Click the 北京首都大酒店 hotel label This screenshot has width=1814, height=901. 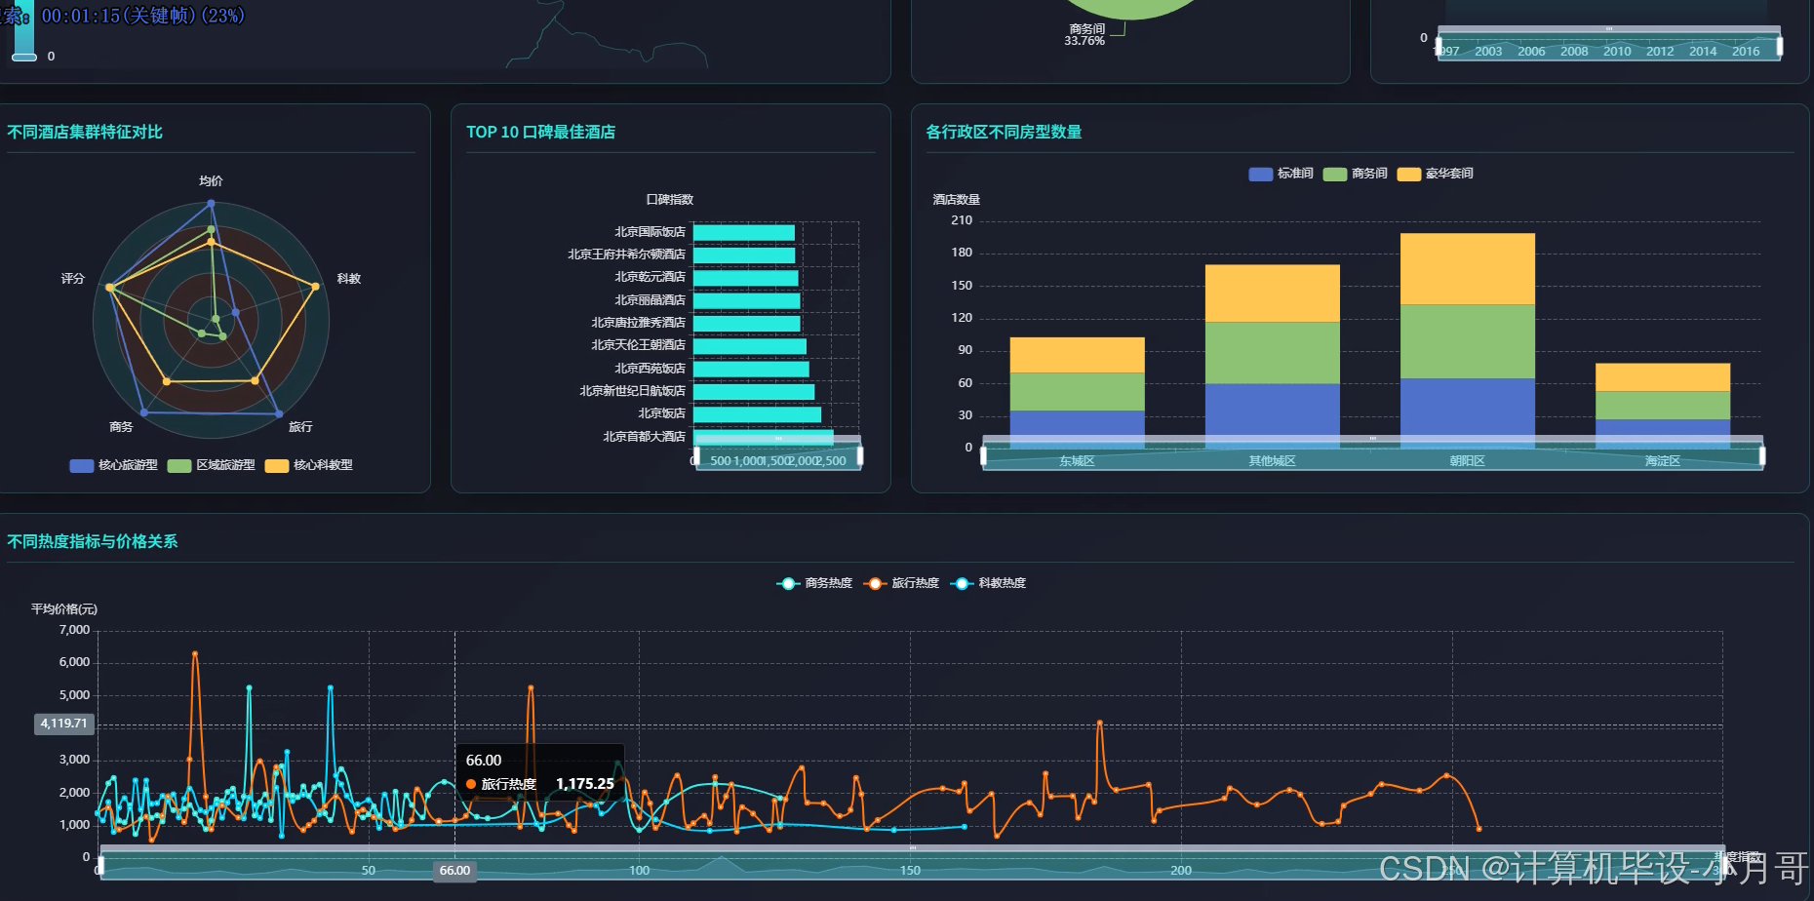click(644, 437)
